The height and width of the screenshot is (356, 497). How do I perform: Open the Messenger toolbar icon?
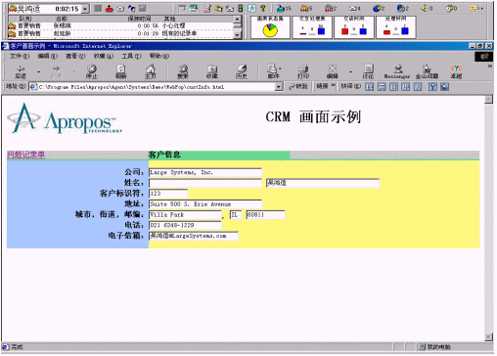(397, 71)
